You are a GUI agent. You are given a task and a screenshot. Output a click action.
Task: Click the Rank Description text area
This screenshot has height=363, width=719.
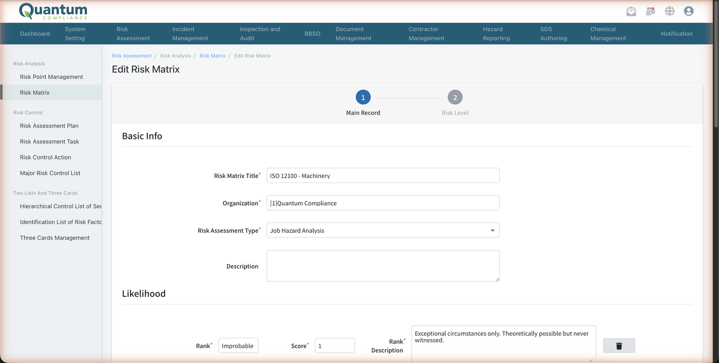pos(504,344)
